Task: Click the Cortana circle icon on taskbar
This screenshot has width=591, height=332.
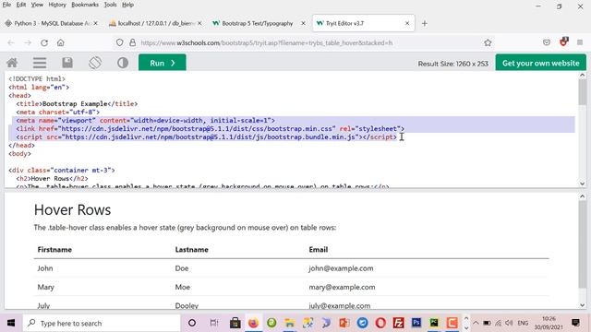Action: (x=192, y=323)
